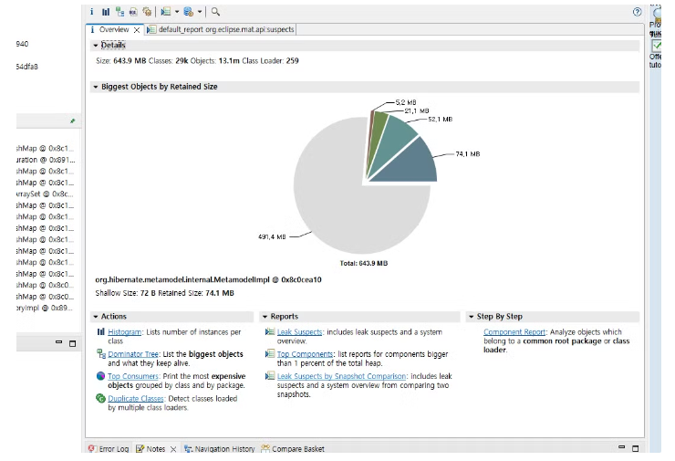This screenshot has width=675, height=461.
Task: Open the Leak Suspects report link
Action: (x=299, y=331)
